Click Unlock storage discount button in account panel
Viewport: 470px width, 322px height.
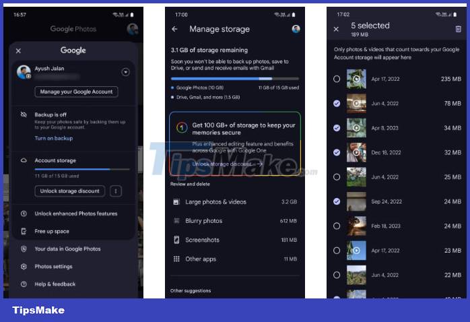click(69, 191)
